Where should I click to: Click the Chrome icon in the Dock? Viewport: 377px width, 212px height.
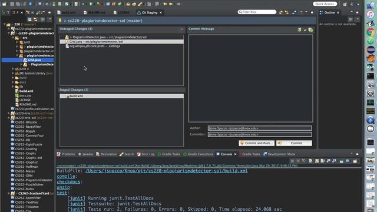(371, 32)
